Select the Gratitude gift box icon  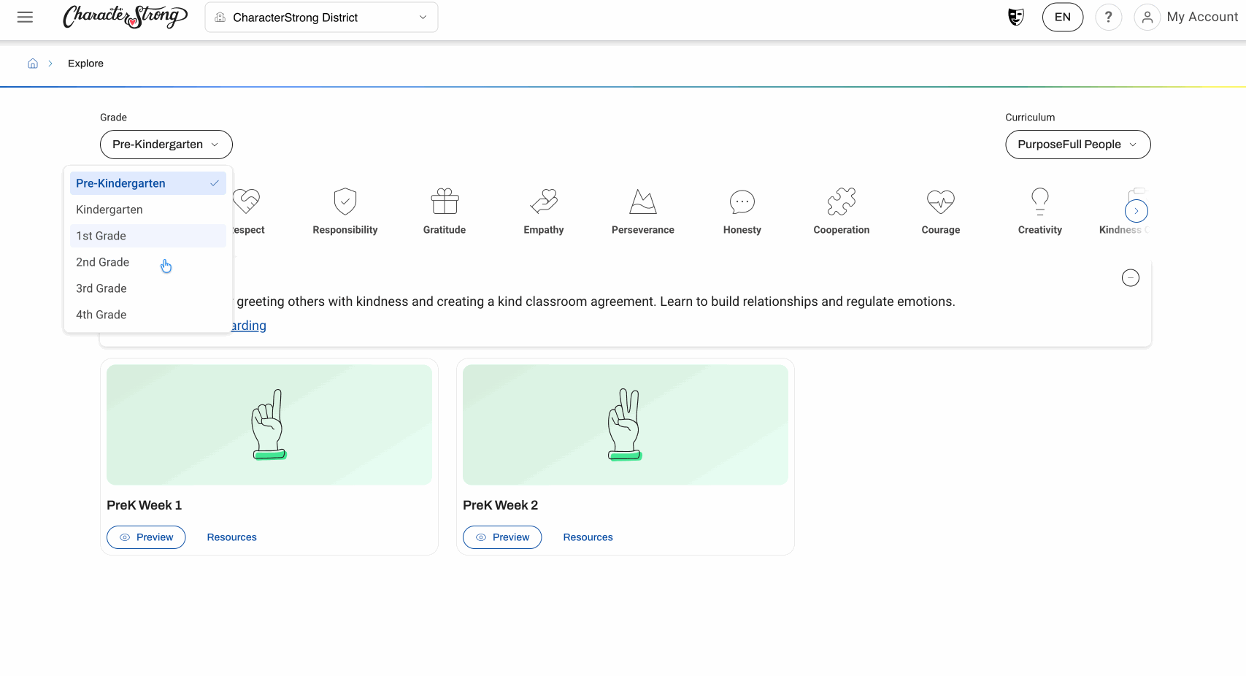click(445, 201)
